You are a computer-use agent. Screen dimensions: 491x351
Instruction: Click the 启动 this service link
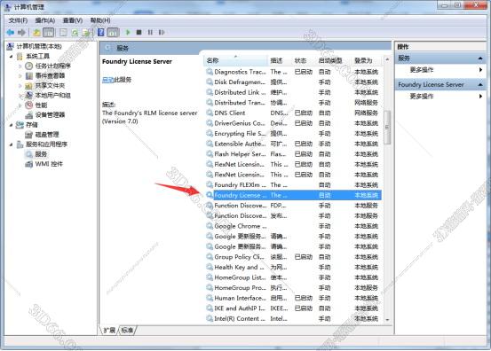pyautogui.click(x=107, y=80)
